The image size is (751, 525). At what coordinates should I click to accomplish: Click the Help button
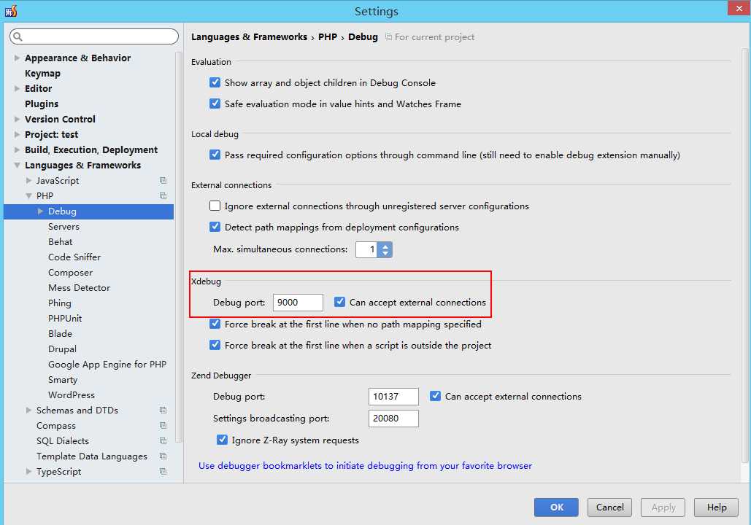[x=717, y=507]
